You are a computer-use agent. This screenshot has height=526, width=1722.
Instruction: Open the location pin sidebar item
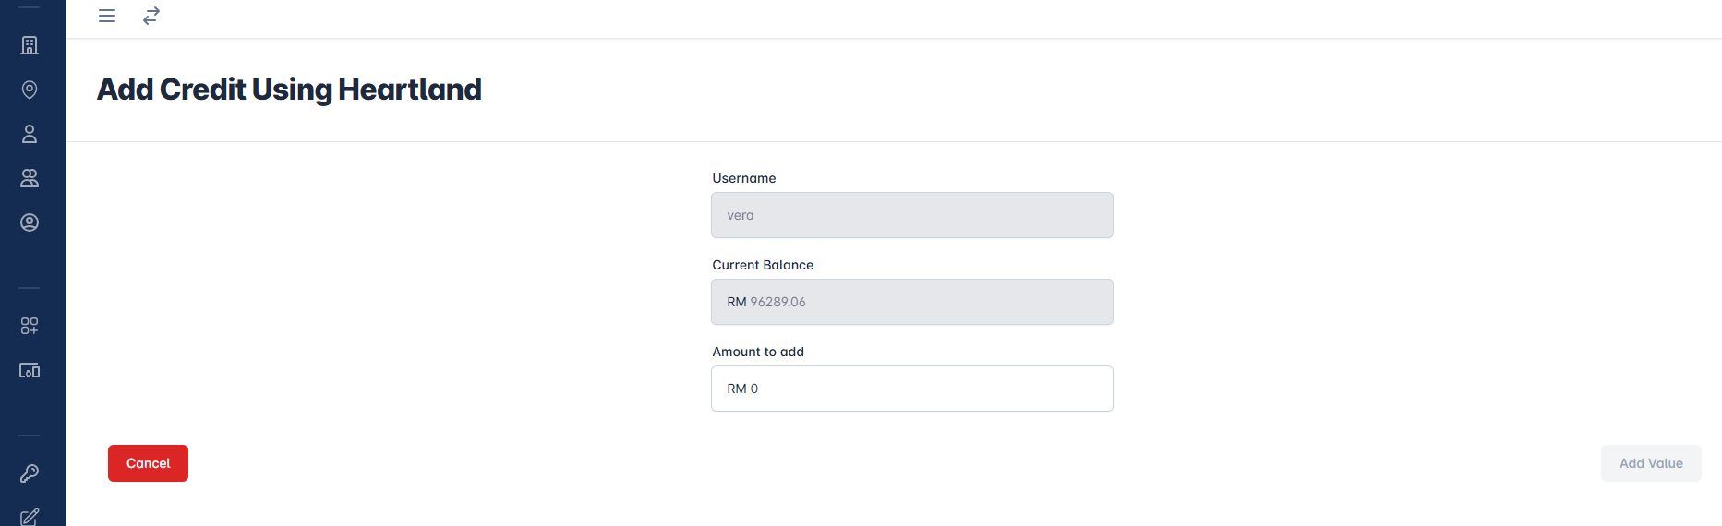tap(30, 90)
